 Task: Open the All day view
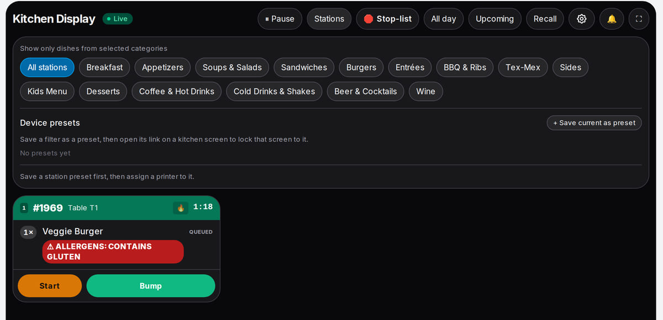click(x=444, y=19)
